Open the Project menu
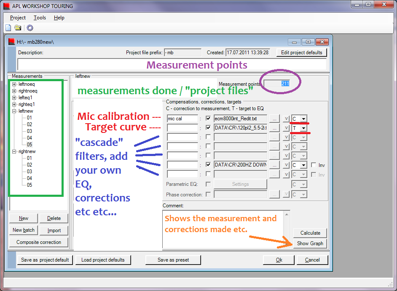The image size is (397, 291). (18, 18)
